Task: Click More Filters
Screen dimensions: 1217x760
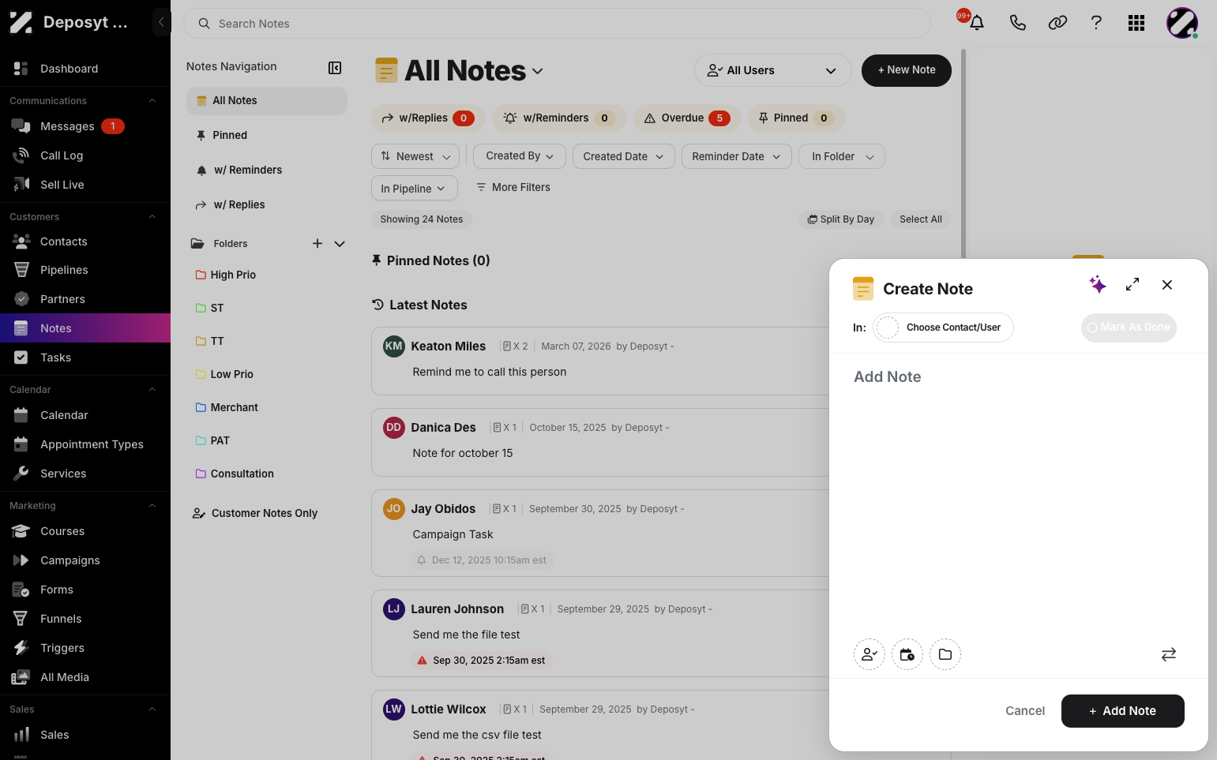Action: (x=513, y=188)
